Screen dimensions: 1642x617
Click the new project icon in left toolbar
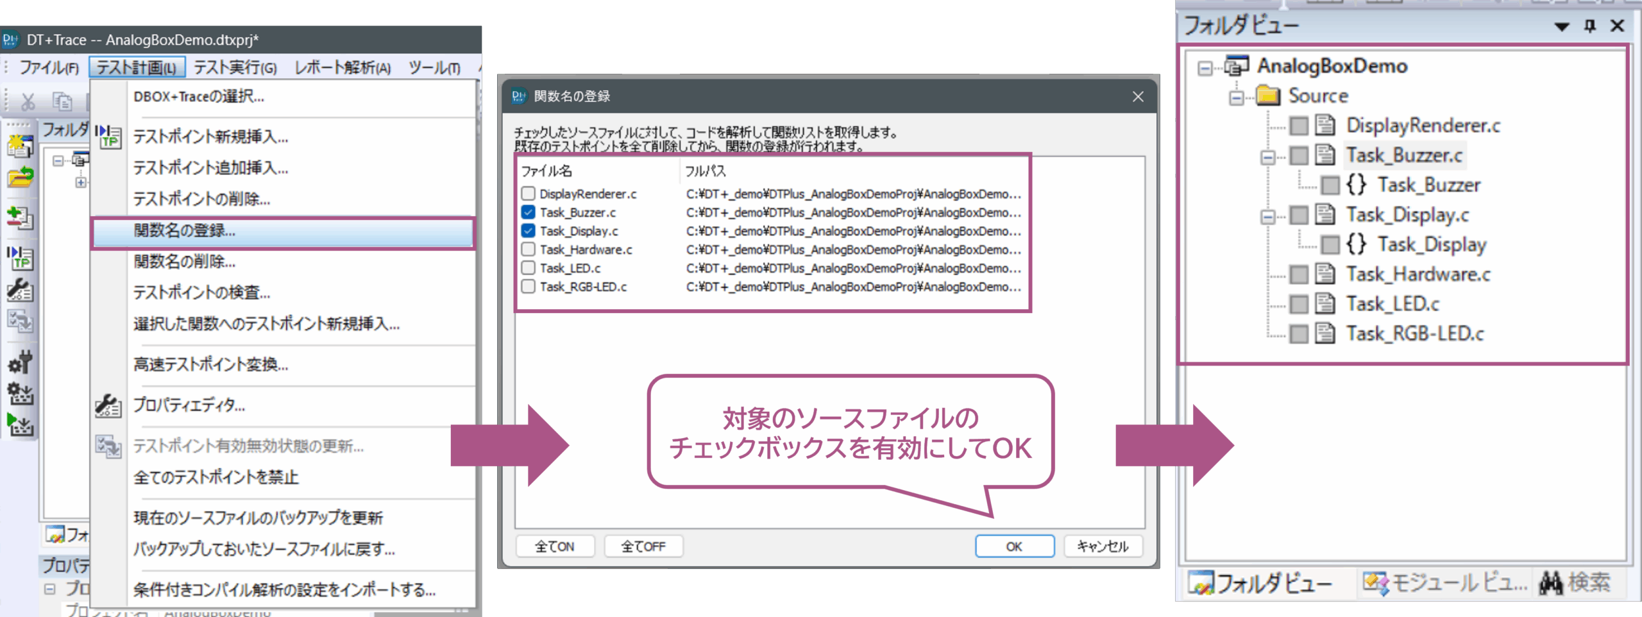tap(20, 147)
